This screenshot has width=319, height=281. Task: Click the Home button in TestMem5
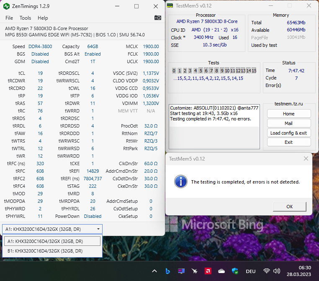click(289, 114)
